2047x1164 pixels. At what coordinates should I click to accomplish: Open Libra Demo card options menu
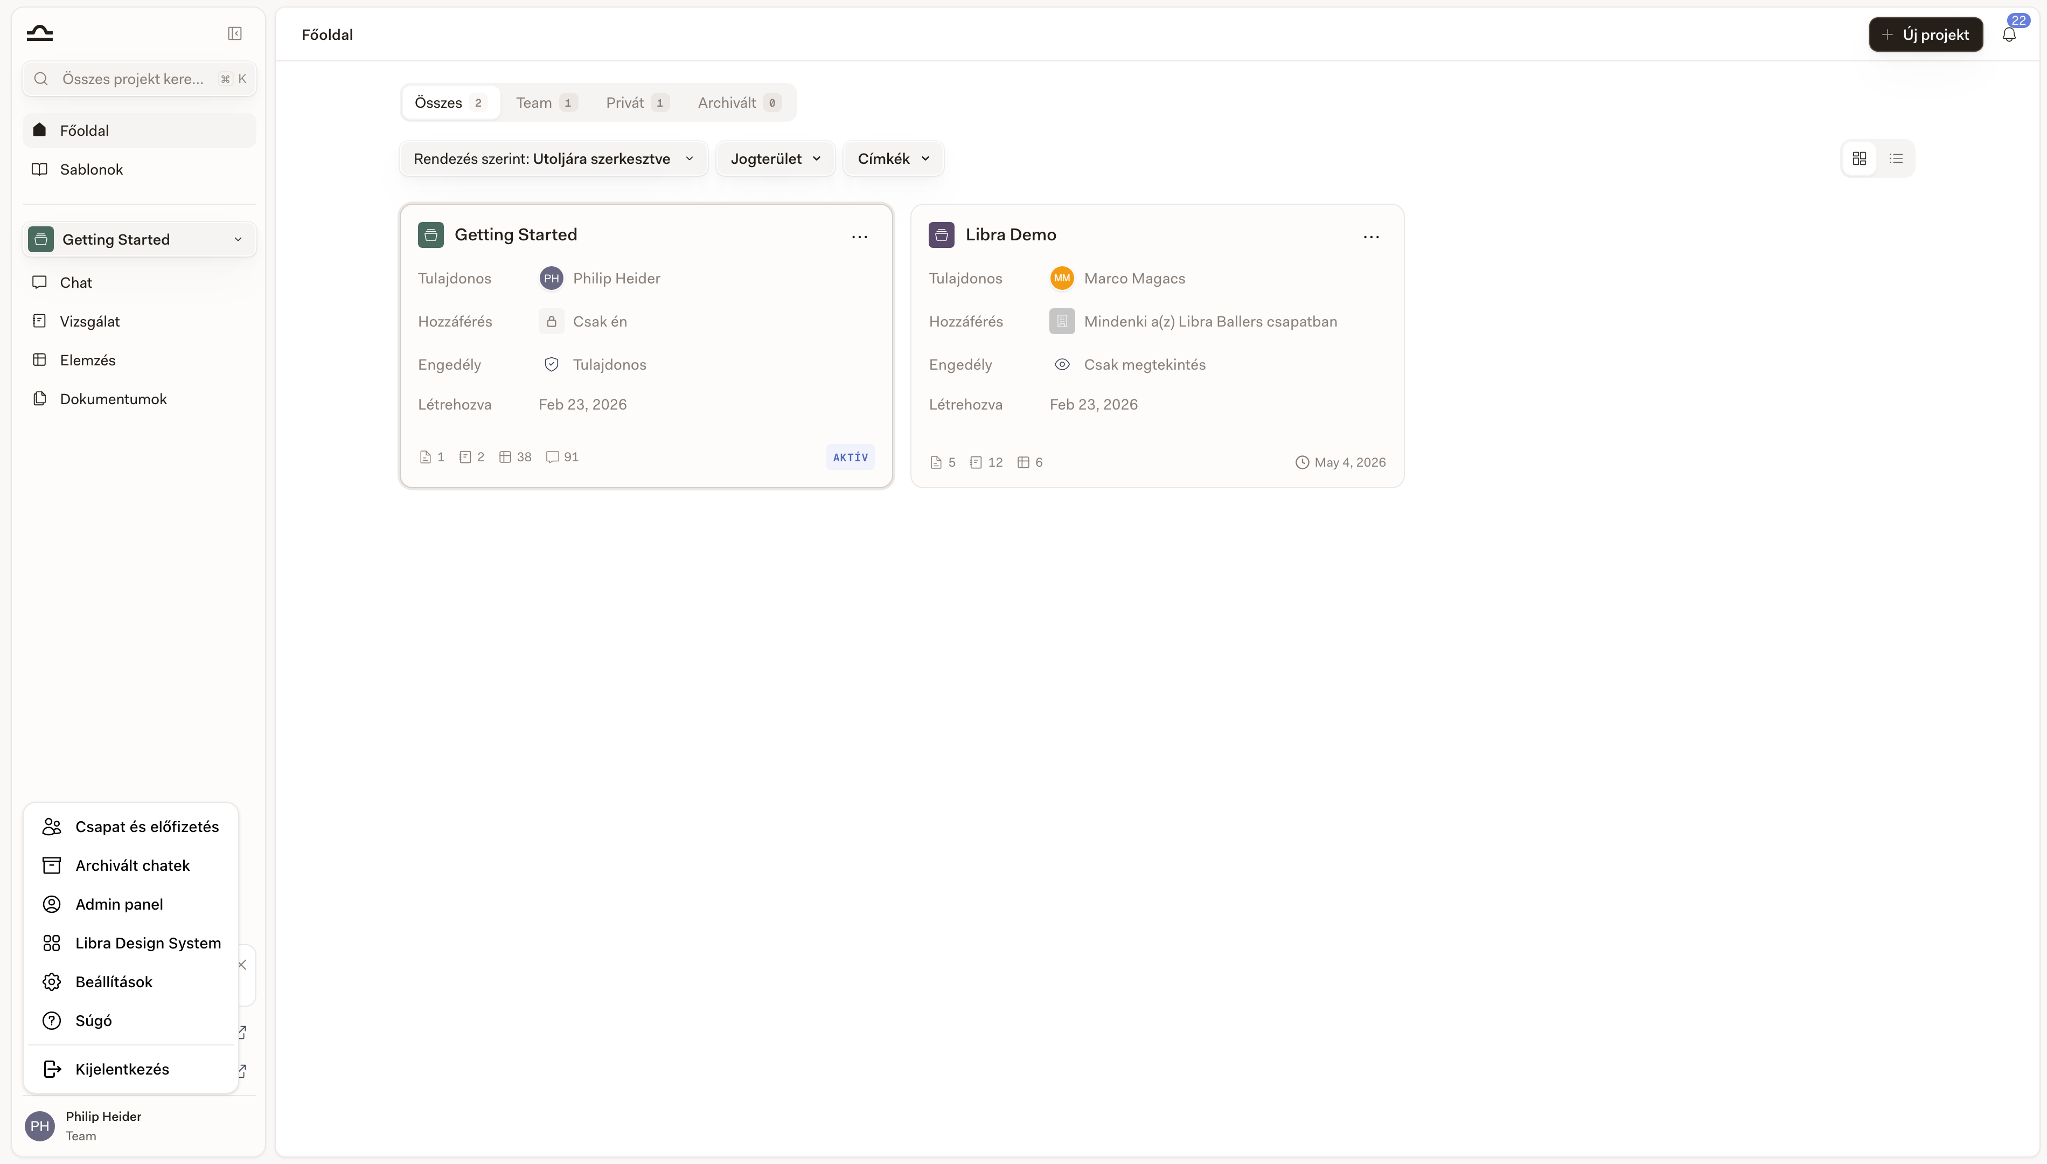(x=1371, y=237)
